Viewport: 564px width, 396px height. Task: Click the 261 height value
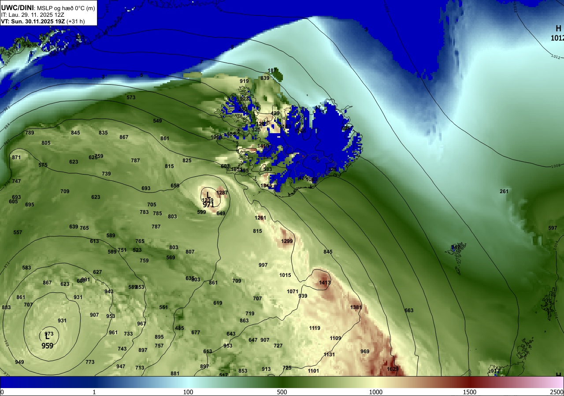504,191
